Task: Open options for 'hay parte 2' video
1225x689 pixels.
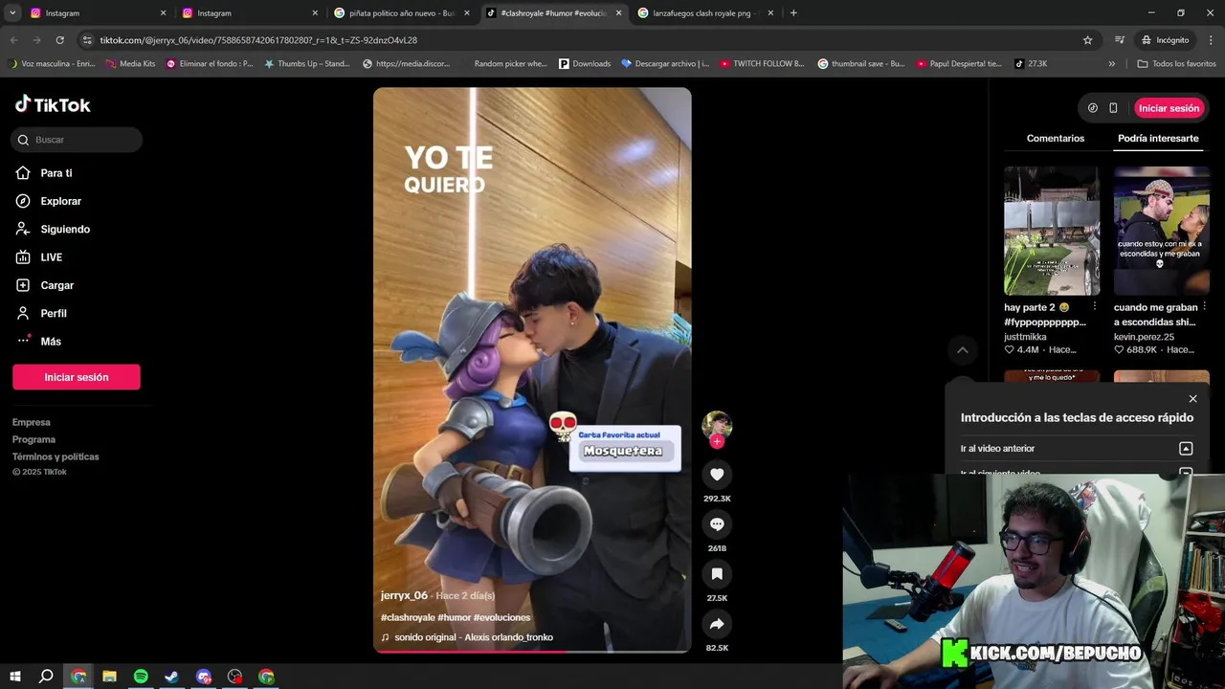Action: pos(1095,307)
